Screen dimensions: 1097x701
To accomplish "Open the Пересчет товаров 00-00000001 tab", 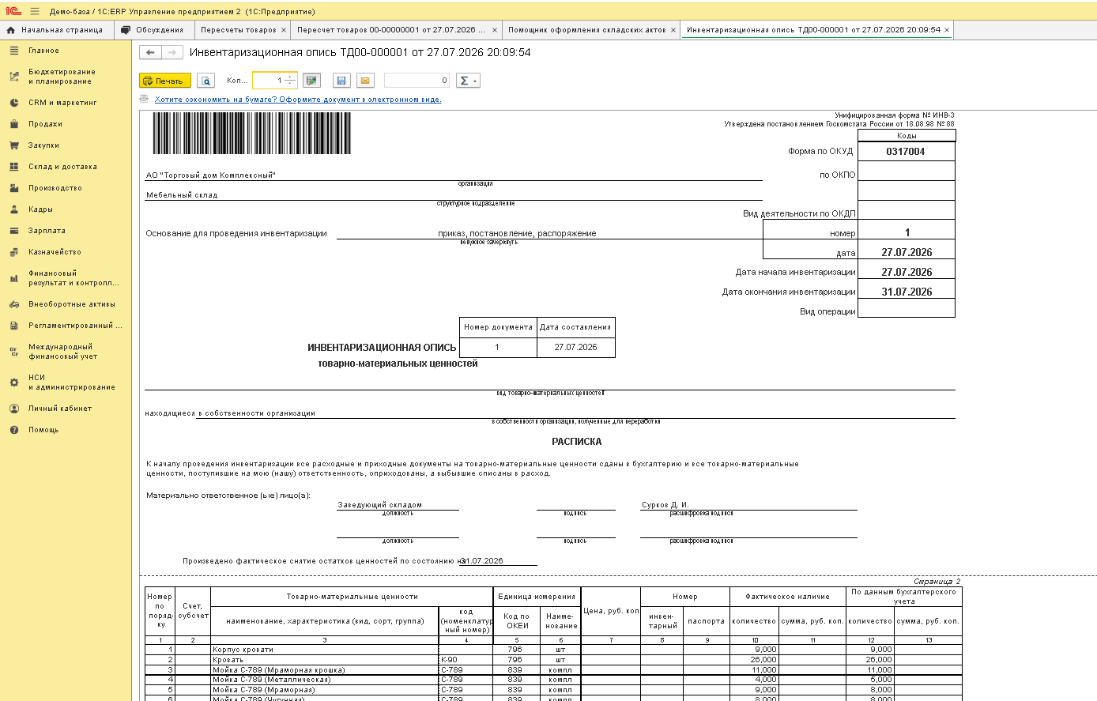I will tap(391, 30).
